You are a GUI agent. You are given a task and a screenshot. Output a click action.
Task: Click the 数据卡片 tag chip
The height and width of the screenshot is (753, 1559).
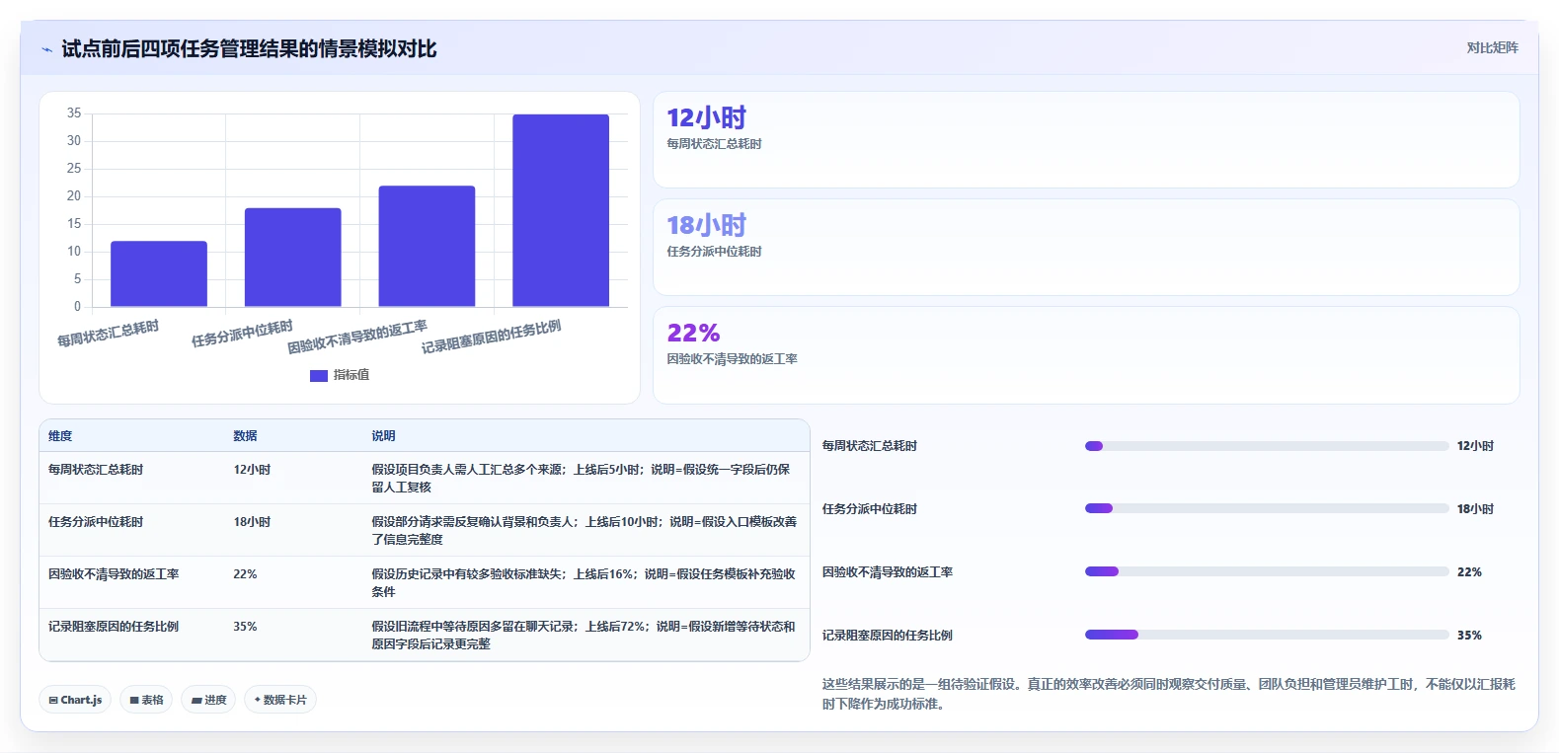point(280,700)
